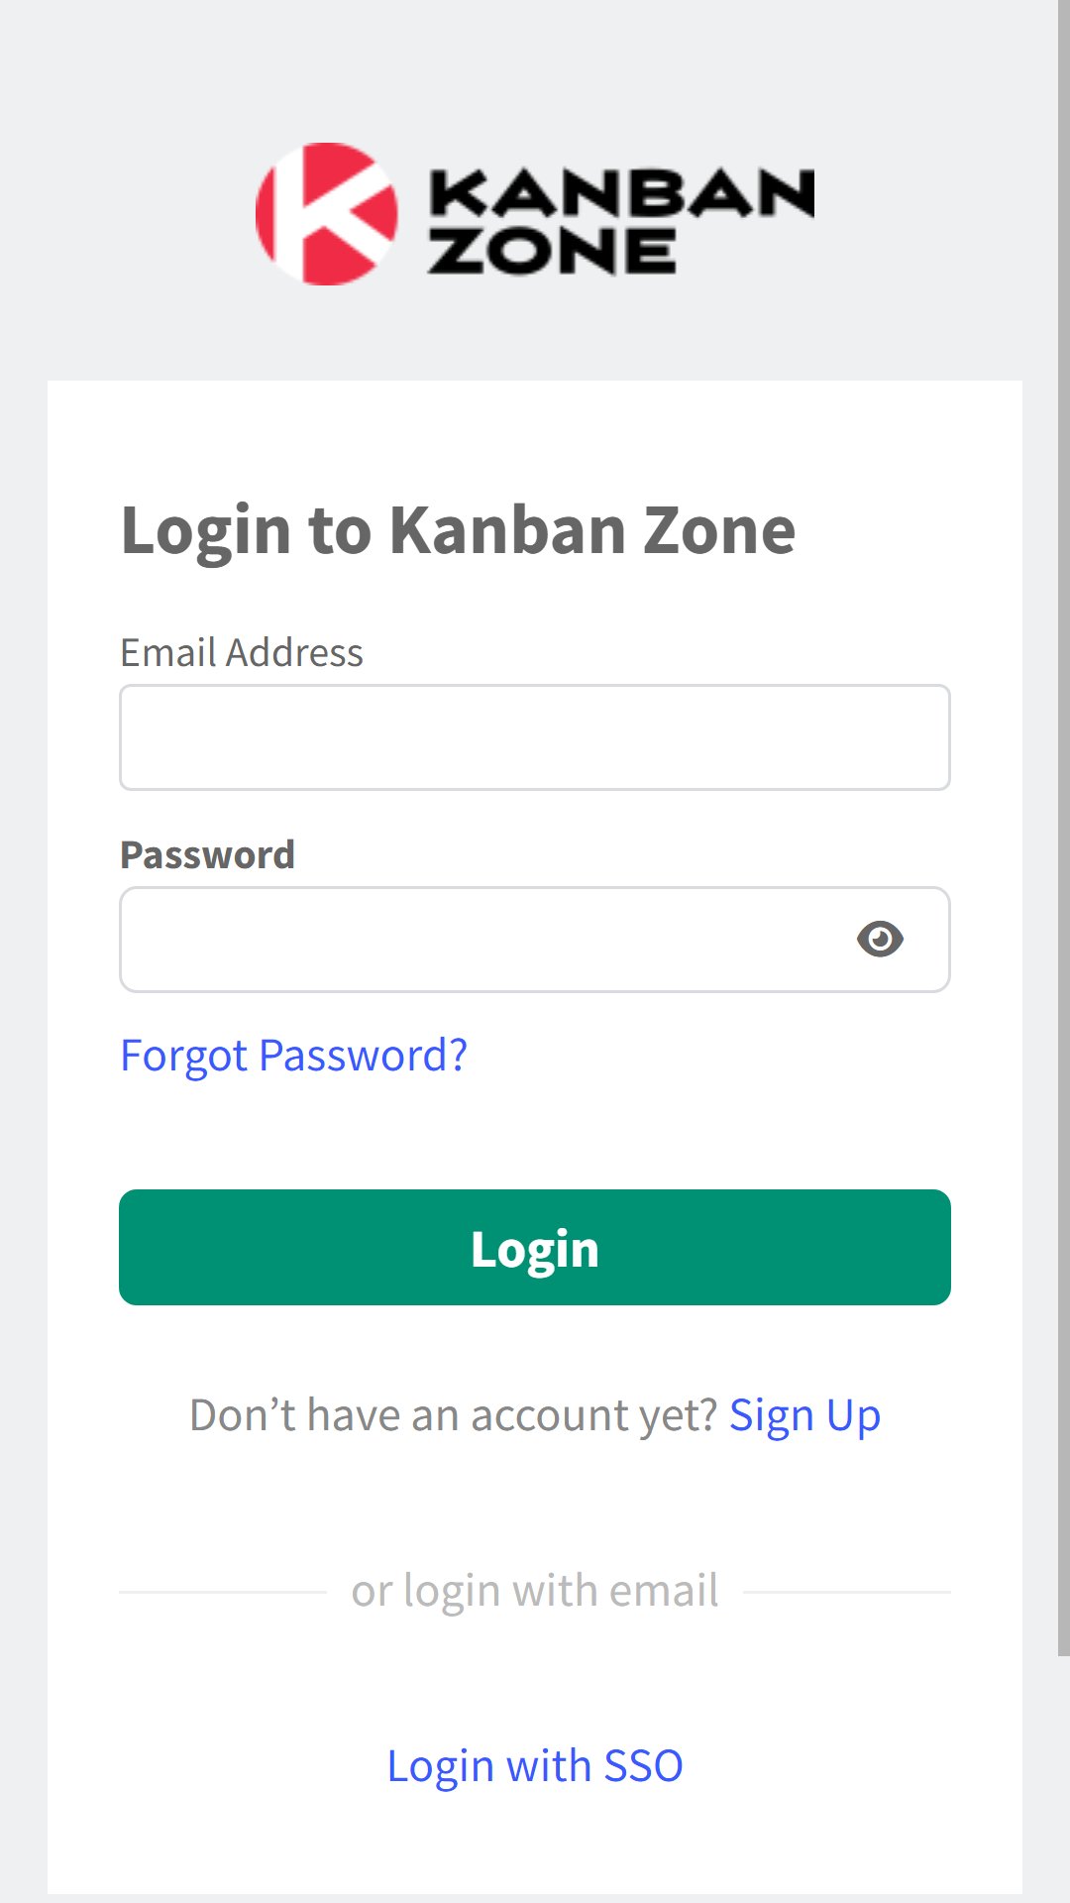The width and height of the screenshot is (1070, 1903).
Task: Click the "Don't have an account yet?" text
Action: pyautogui.click(x=453, y=1415)
